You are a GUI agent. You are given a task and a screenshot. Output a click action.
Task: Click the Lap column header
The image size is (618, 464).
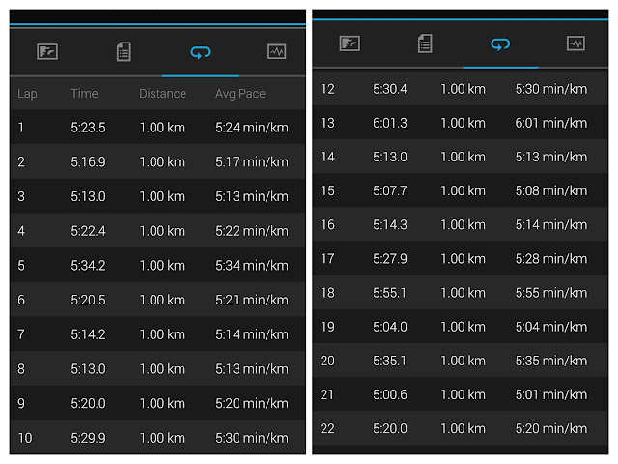(x=27, y=94)
